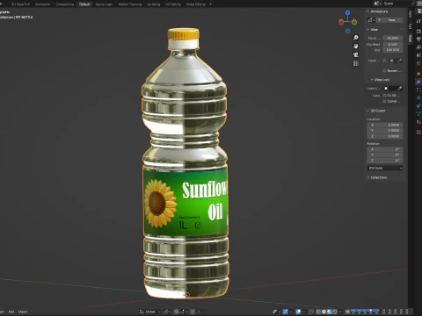Switch to the UV Editing workspace tab
The height and width of the screenshot is (316, 422).
tap(173, 4)
